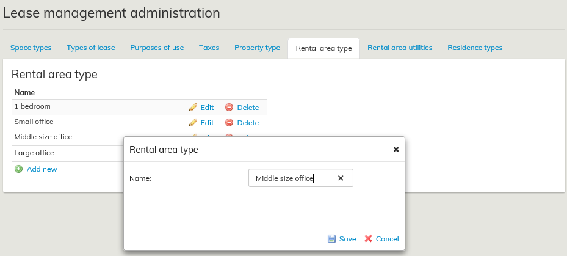
Task: Click the red delete icon for 1 bedroom
Action: click(x=229, y=108)
